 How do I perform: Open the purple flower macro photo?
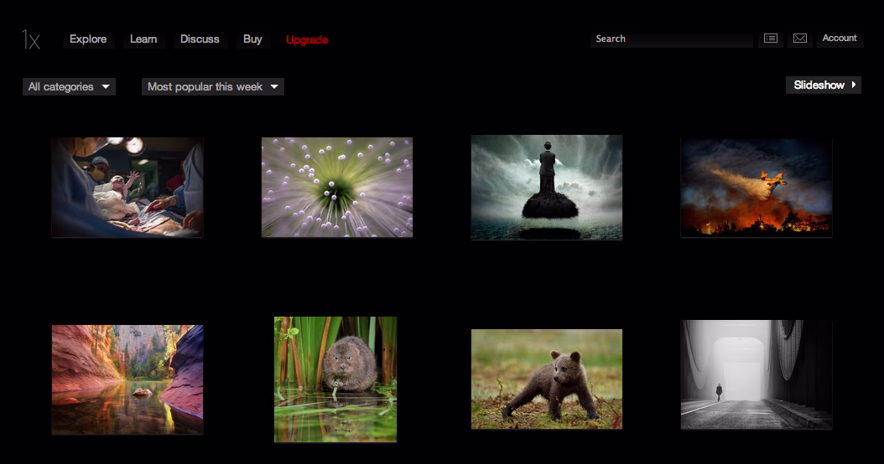(337, 187)
